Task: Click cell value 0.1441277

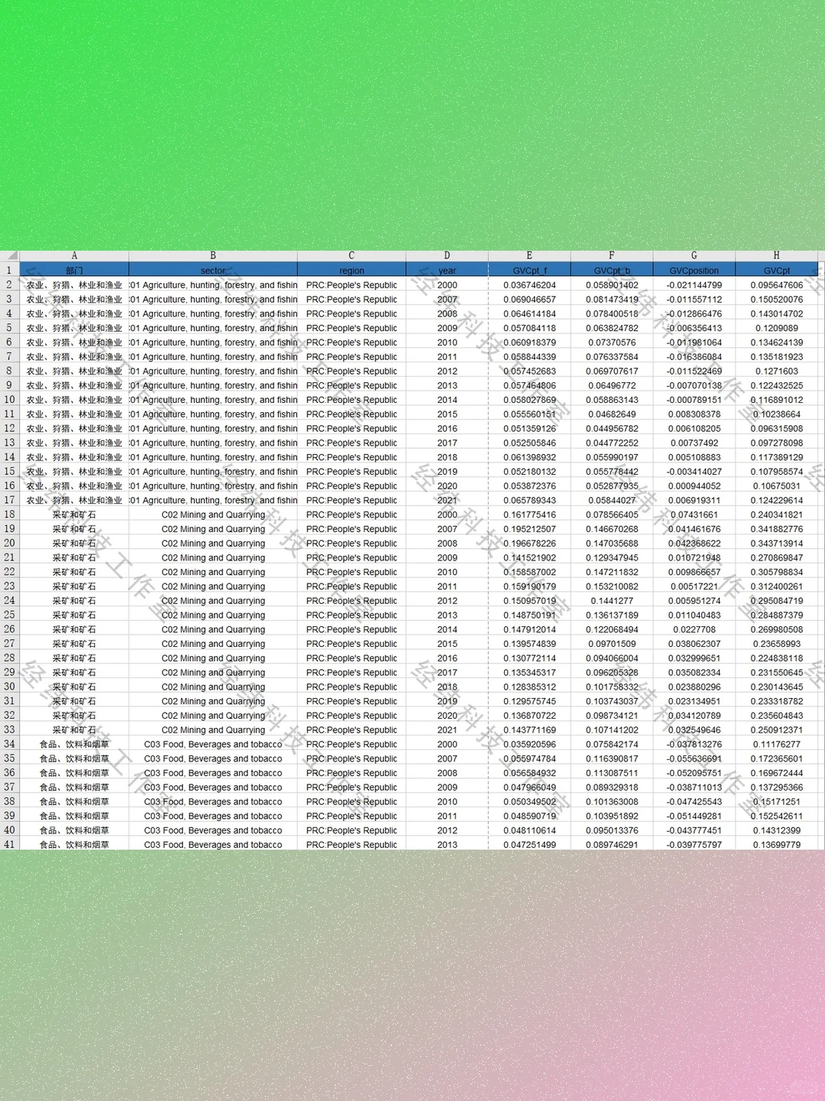Action: (x=612, y=600)
